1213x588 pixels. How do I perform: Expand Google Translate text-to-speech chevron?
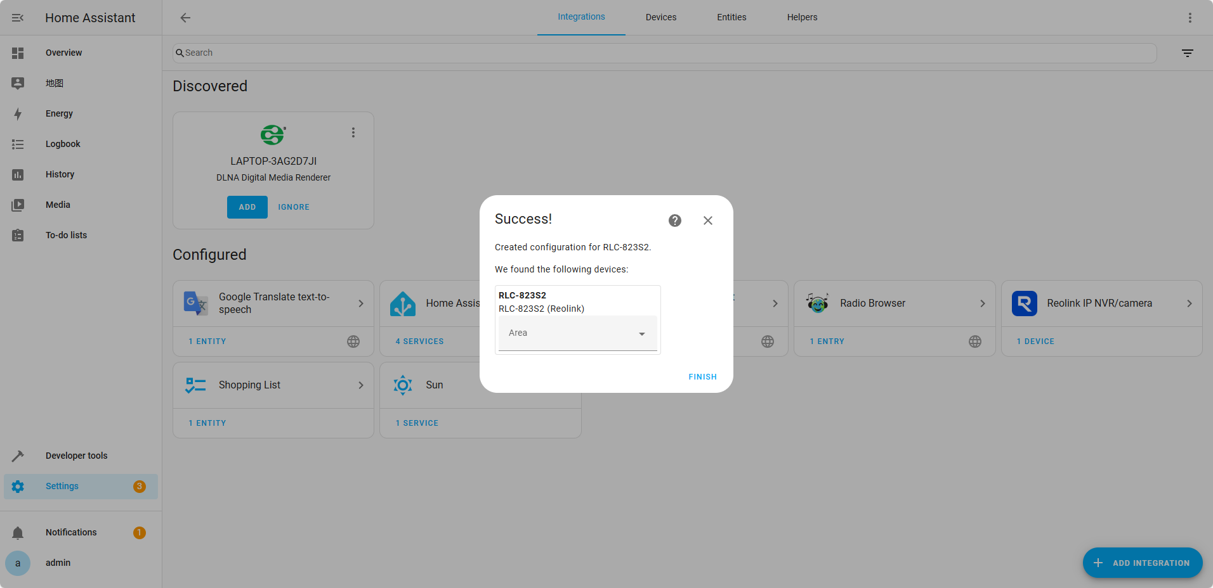pos(361,304)
